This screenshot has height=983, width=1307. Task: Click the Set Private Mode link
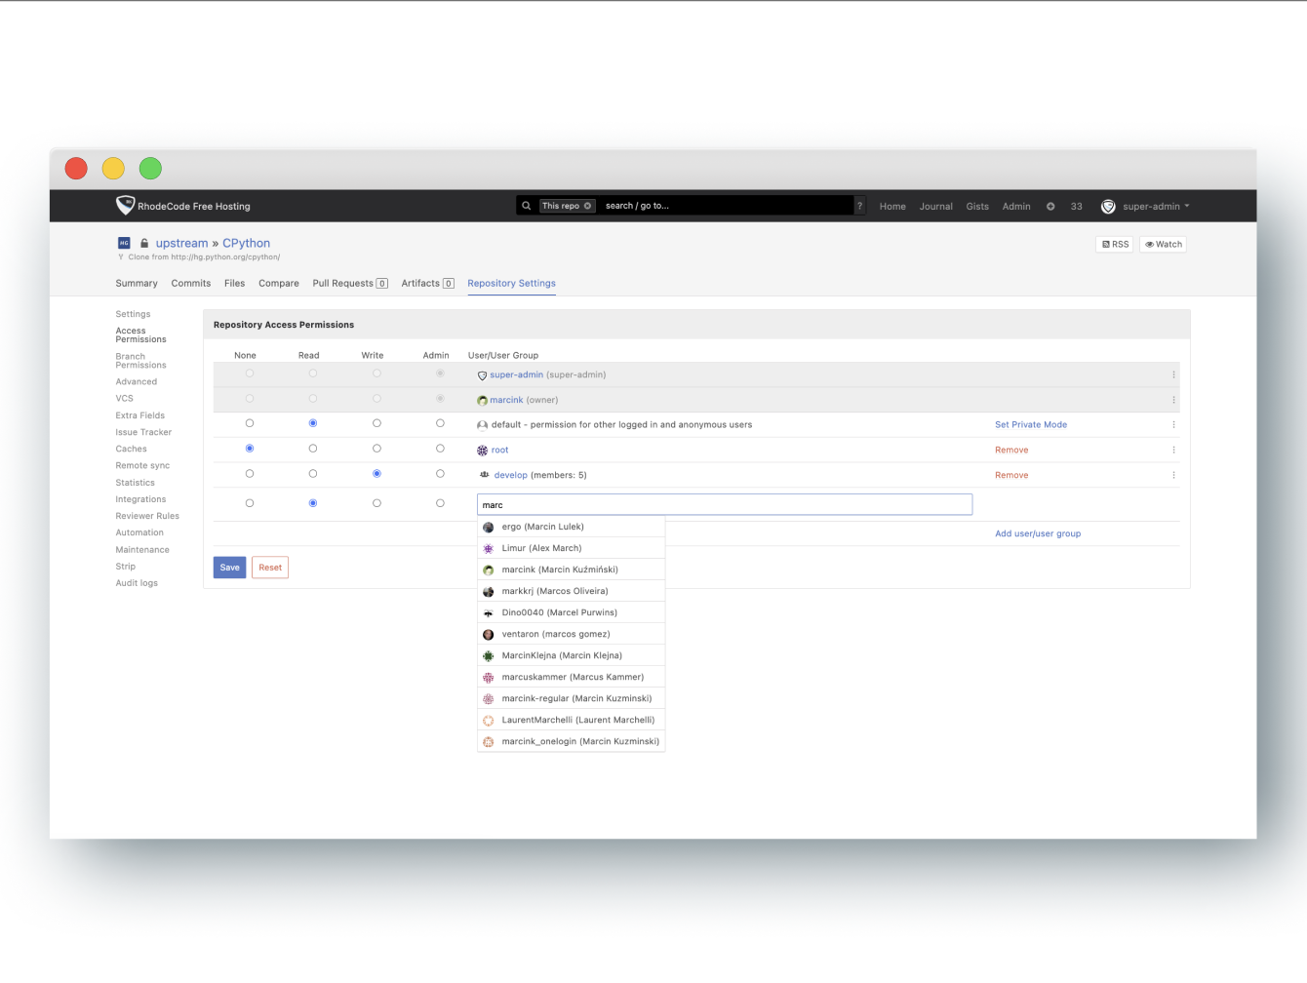pyautogui.click(x=1031, y=424)
